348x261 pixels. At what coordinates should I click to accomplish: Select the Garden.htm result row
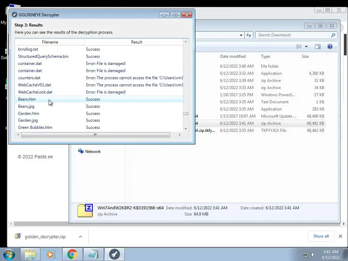coord(99,114)
